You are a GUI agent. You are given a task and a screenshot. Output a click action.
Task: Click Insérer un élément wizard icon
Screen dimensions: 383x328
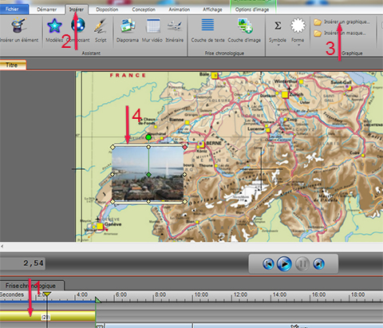[19, 30]
